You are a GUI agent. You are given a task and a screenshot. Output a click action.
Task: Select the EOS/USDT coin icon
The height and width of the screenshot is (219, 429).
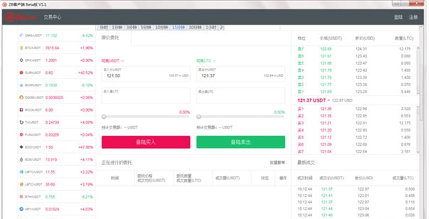pyautogui.click(x=21, y=160)
